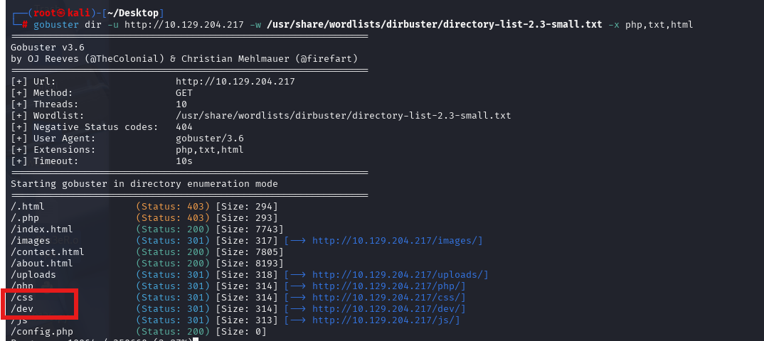Click the target URL in the command line
764x341 pixels.
pos(184,25)
